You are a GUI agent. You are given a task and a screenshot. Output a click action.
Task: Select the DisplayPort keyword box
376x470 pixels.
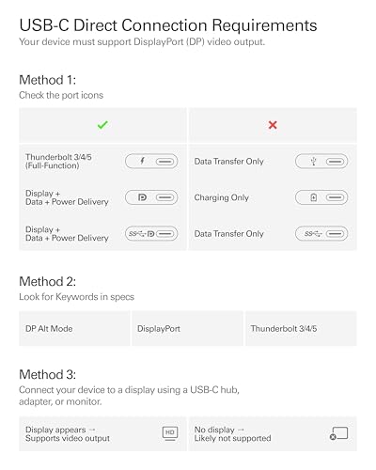click(187, 328)
